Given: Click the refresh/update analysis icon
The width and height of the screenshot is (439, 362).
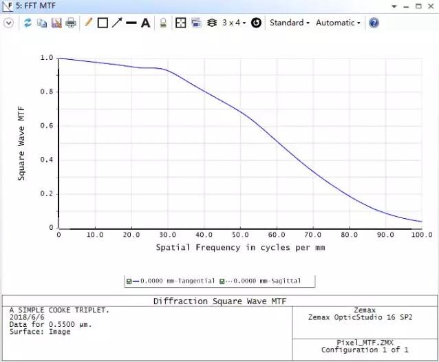Looking at the screenshot, I should pos(28,23).
